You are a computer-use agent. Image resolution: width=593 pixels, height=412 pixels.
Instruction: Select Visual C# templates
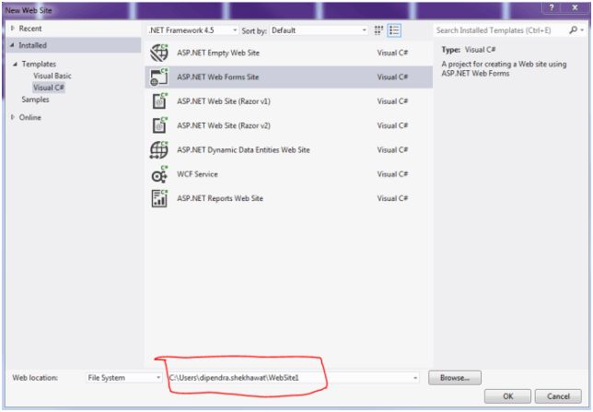click(x=49, y=88)
